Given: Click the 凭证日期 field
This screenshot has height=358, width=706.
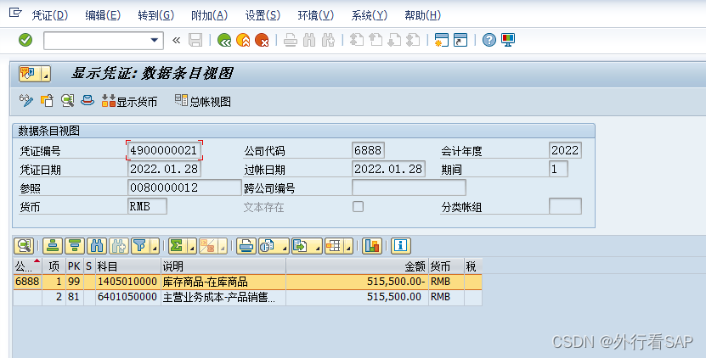Looking at the screenshot, I should pyautogui.click(x=164, y=169).
